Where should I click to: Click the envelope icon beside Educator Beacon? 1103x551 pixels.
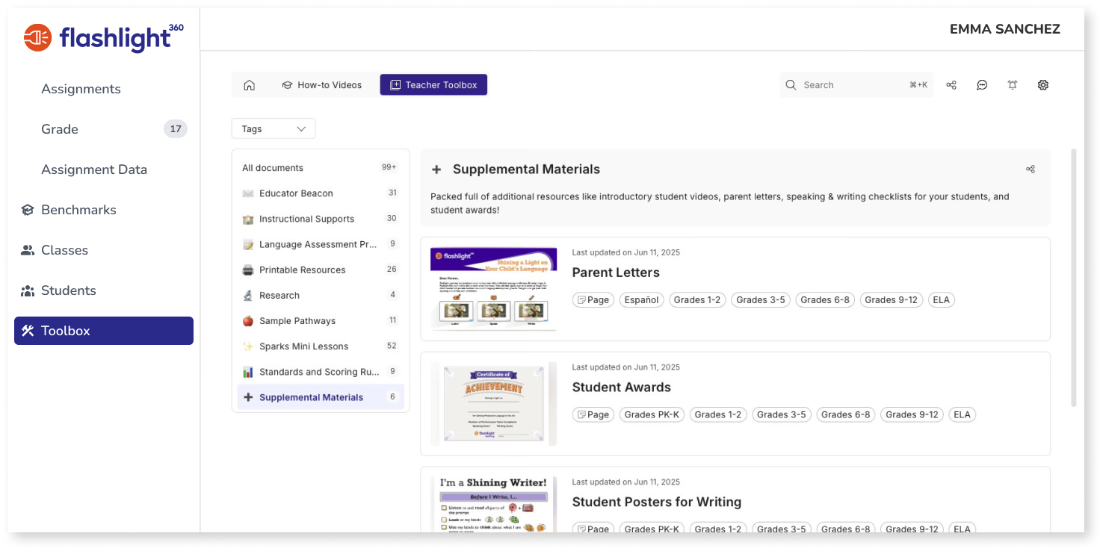point(248,193)
